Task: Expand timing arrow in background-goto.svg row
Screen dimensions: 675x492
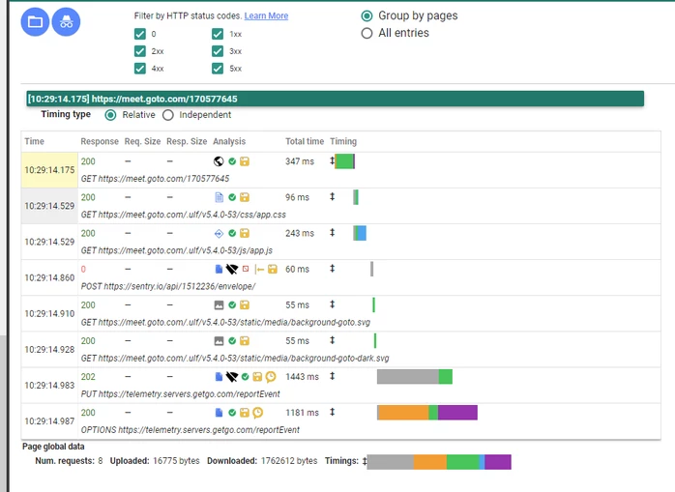Action: pos(332,304)
